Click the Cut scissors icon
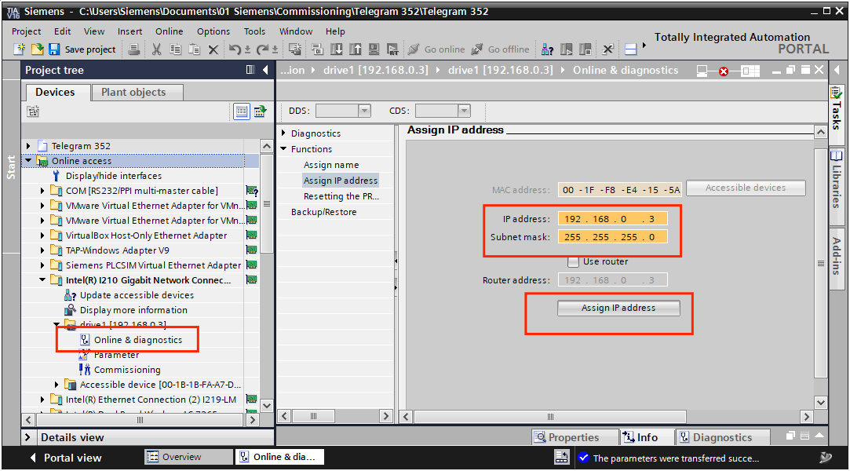Screen dimensions: 850x471 (x=156, y=49)
